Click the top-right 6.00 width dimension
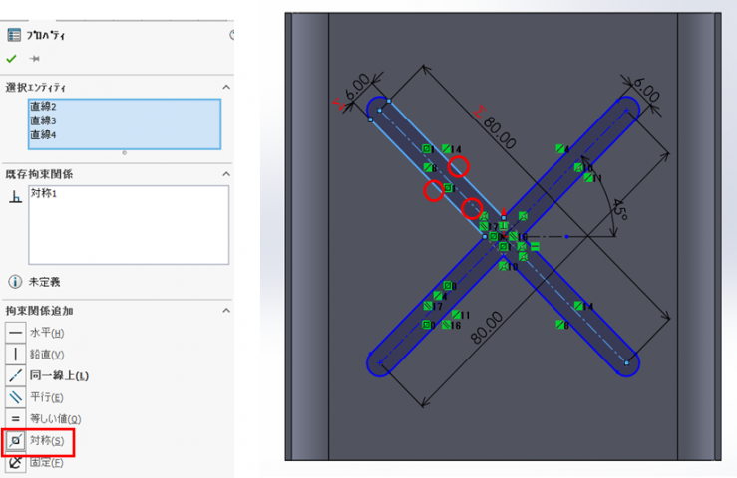The image size is (737, 478). click(x=646, y=93)
